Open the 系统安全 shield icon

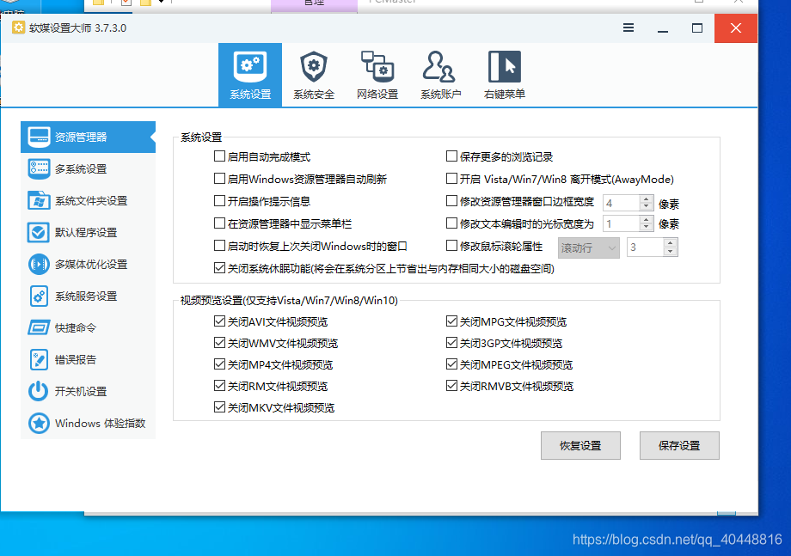pos(314,66)
